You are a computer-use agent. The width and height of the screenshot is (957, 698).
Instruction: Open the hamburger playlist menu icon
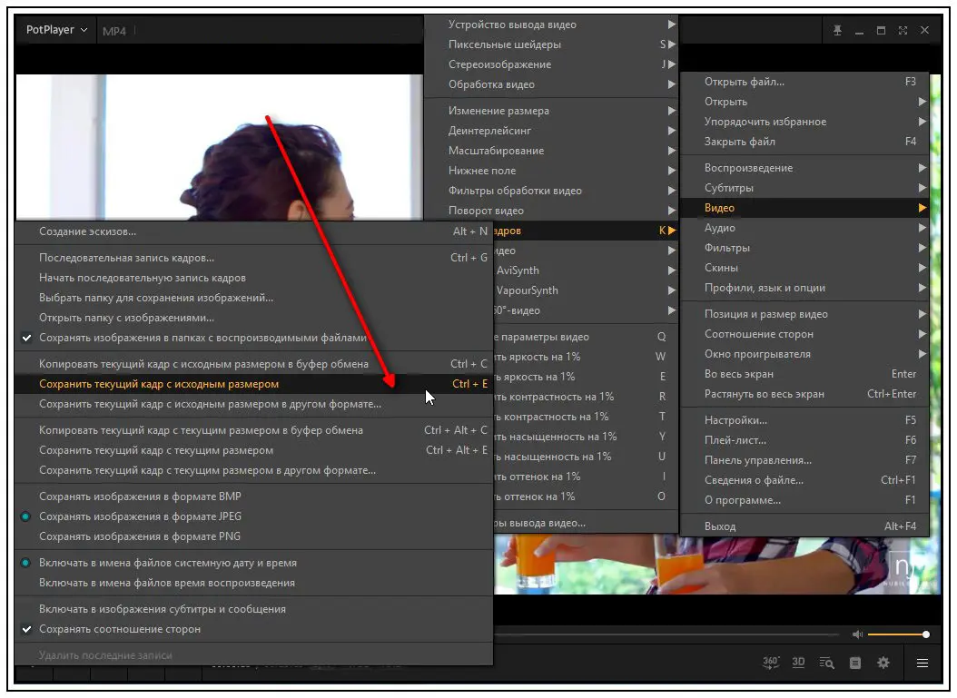(x=922, y=664)
